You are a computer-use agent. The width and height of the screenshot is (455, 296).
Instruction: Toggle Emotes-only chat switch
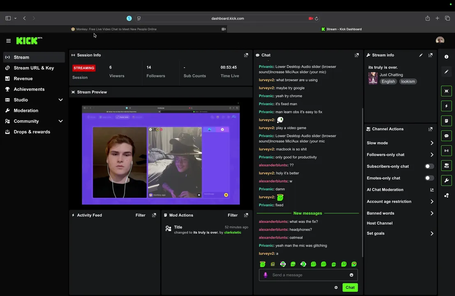coord(429,178)
